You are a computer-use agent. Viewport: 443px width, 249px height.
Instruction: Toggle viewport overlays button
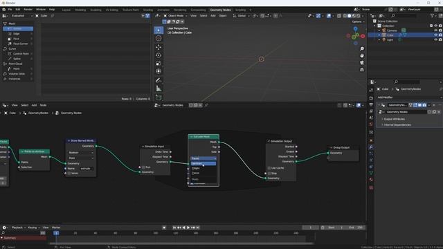click(329, 16)
